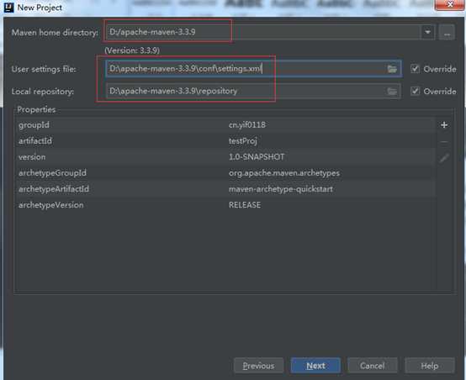Remove selected property with the minus icon
The width and height of the screenshot is (466, 380).
coord(444,142)
